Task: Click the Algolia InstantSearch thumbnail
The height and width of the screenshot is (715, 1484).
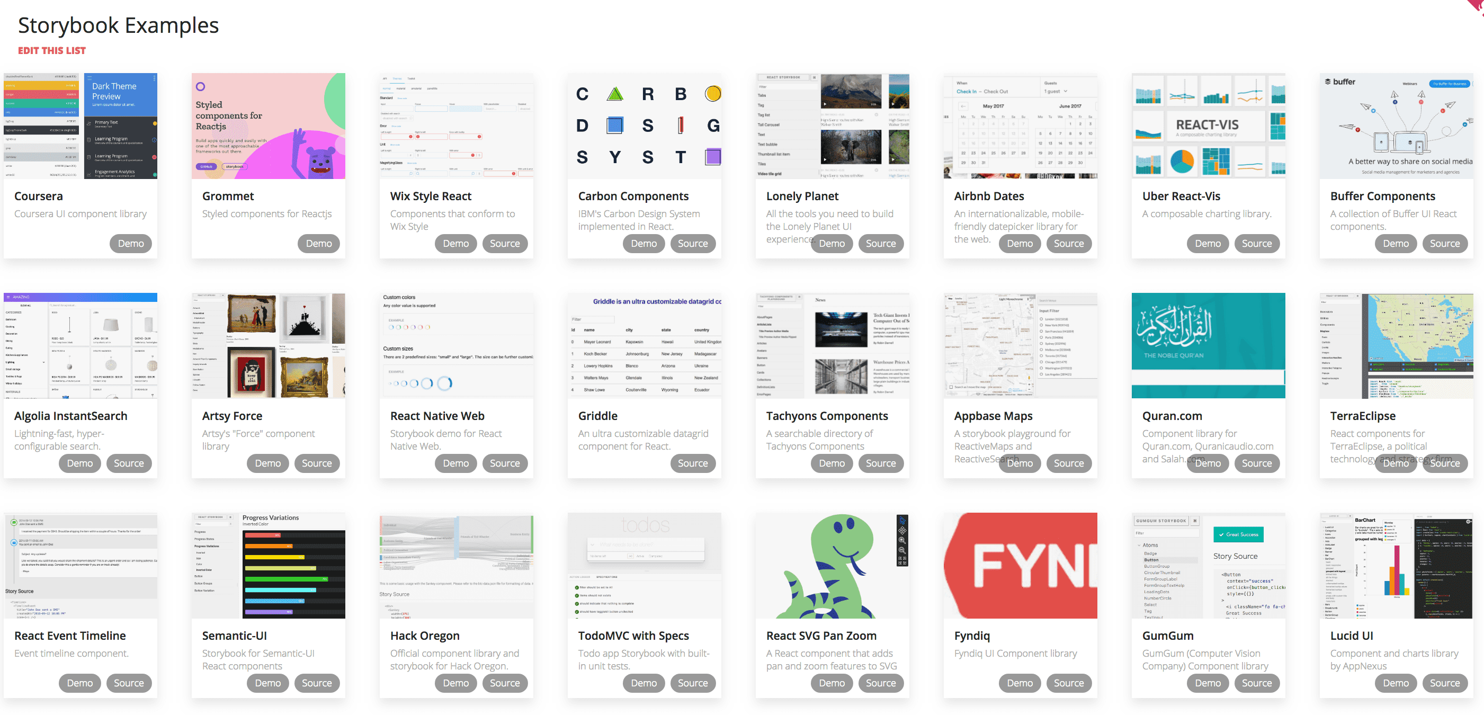Action: pyautogui.click(x=80, y=346)
